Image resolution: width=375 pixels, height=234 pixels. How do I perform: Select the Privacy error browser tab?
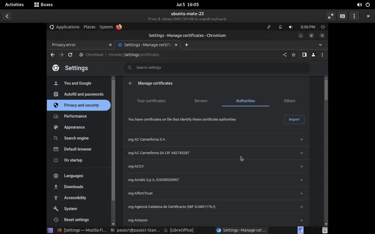(x=81, y=45)
